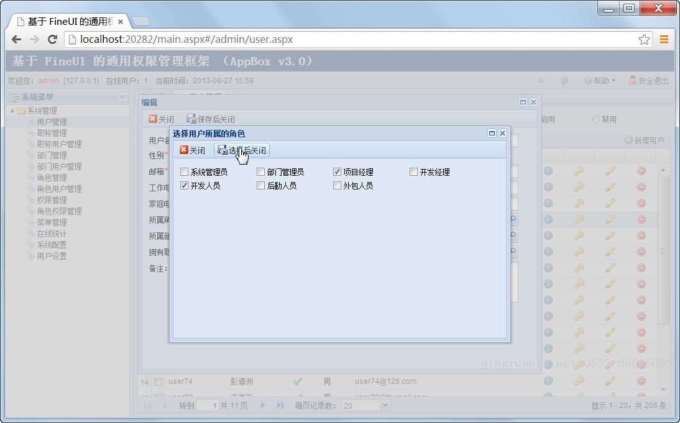Tick the 外包人员 role checkbox
The image size is (680, 423).
coord(337,186)
